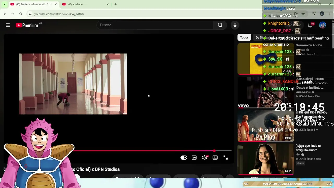
Task: Click the address bar URL
Action: 59,14
